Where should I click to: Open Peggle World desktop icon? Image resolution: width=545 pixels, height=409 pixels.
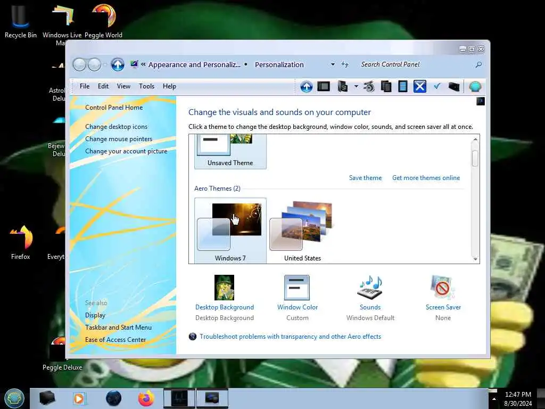coord(104,21)
